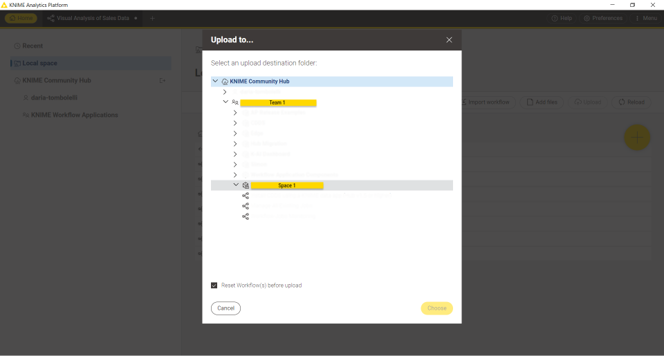The width and height of the screenshot is (664, 356).
Task: Go to the Home tab
Action: pos(21,18)
